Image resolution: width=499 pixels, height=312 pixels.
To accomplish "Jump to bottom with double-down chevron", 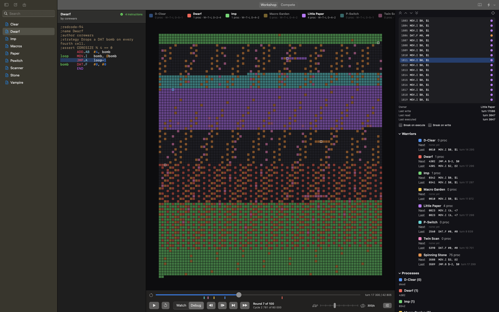I will pos(417,13).
